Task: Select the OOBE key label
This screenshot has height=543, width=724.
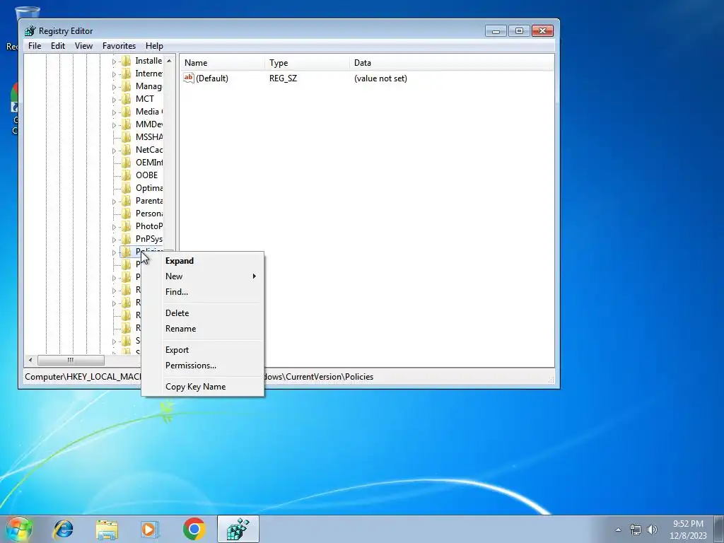Action: coord(147,175)
